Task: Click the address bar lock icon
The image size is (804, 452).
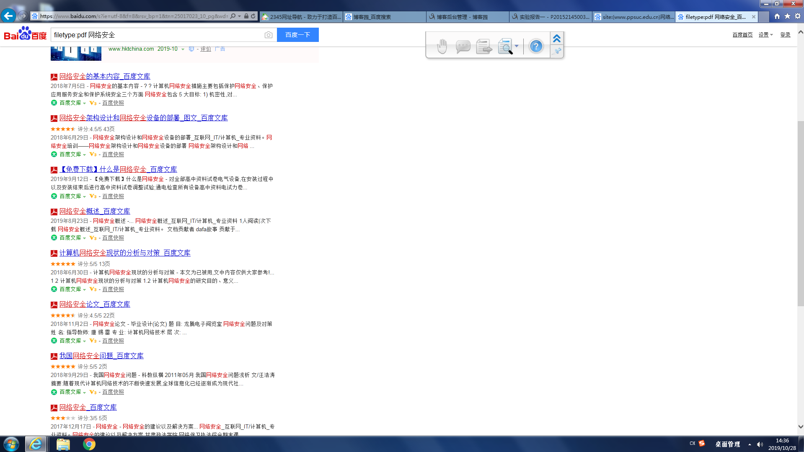Action: tap(246, 16)
